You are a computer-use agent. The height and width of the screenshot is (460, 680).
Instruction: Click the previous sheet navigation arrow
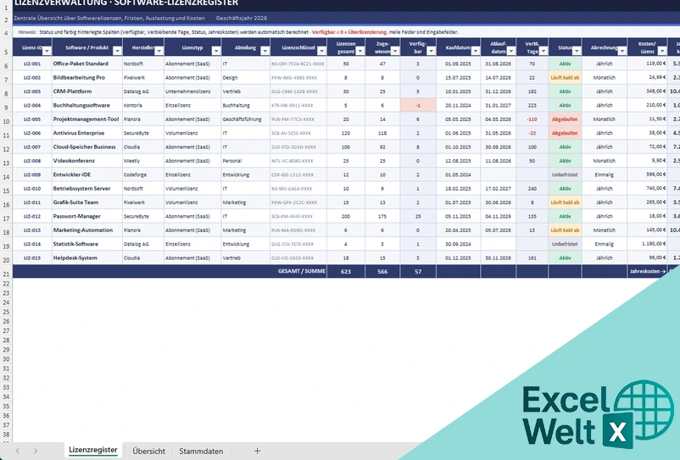pyautogui.click(x=17, y=451)
